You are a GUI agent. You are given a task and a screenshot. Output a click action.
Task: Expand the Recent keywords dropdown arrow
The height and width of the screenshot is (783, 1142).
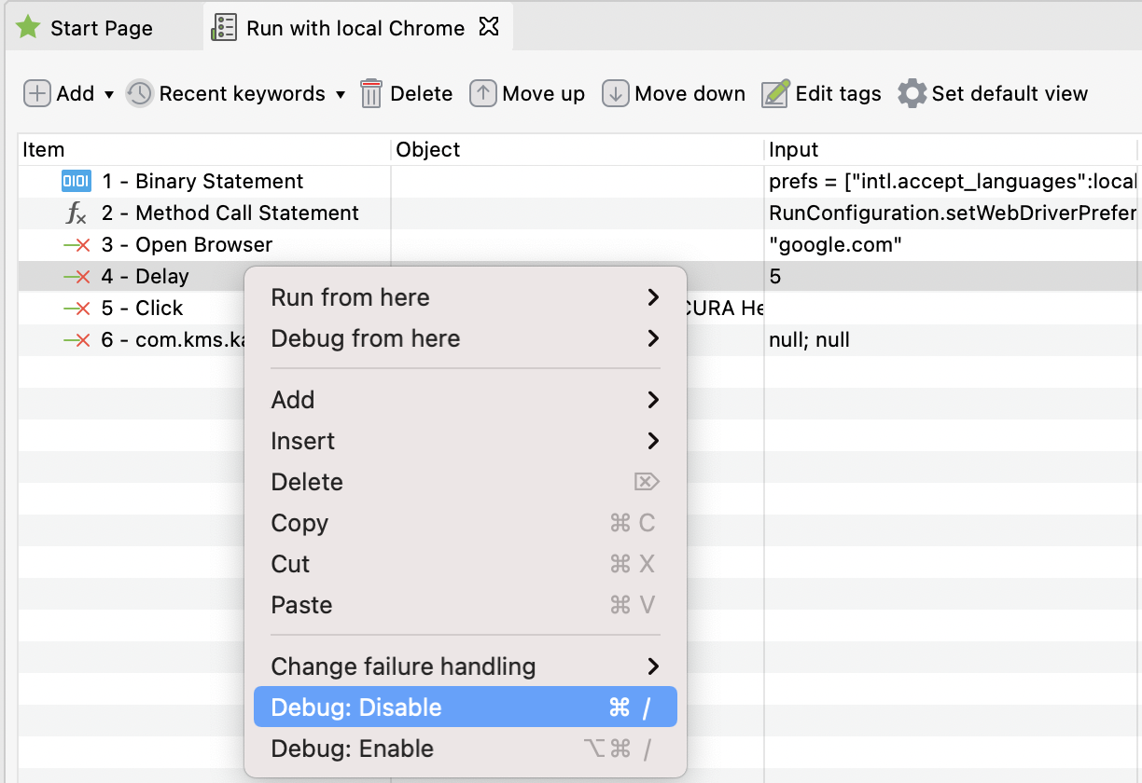(341, 95)
